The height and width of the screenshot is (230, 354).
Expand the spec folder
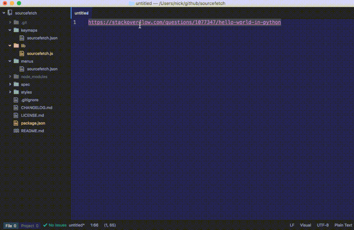click(10, 84)
